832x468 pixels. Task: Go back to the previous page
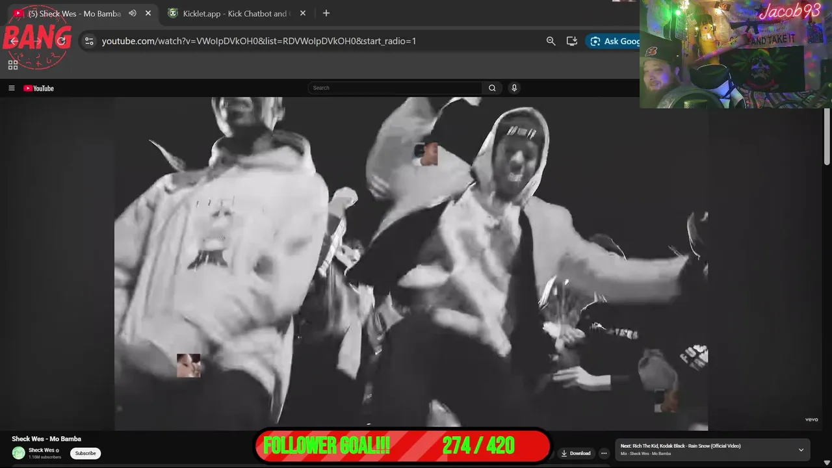click(x=14, y=41)
